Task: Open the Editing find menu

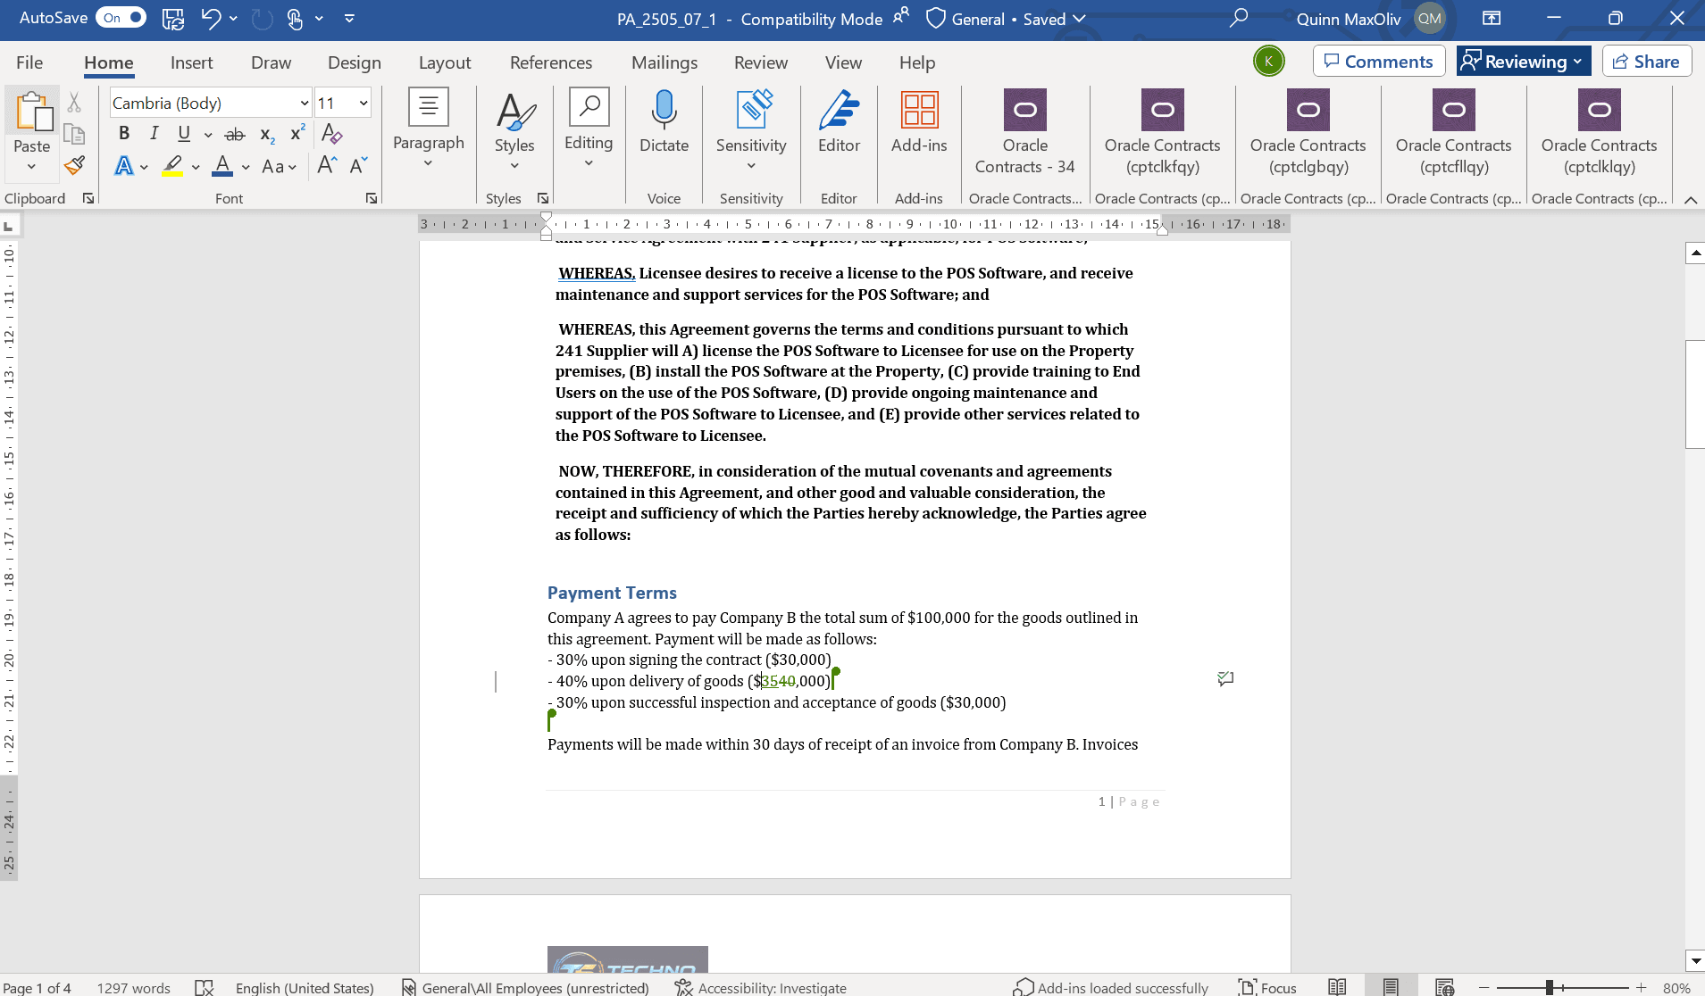Action: point(589,129)
